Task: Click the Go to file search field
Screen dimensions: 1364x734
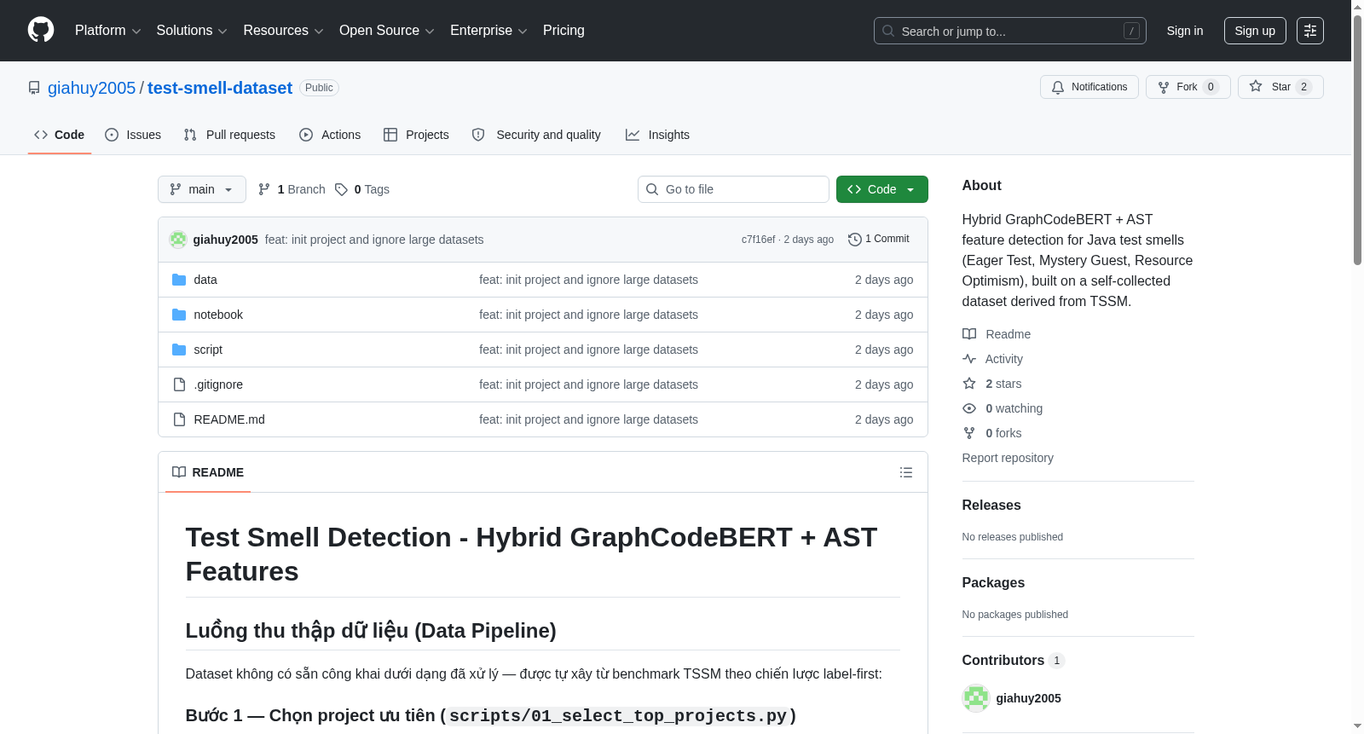Action: coord(733,189)
